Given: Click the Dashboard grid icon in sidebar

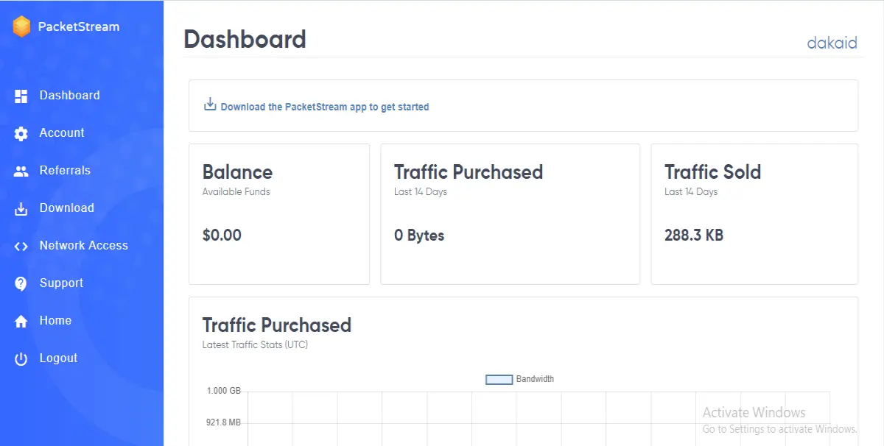Looking at the screenshot, I should [x=21, y=96].
